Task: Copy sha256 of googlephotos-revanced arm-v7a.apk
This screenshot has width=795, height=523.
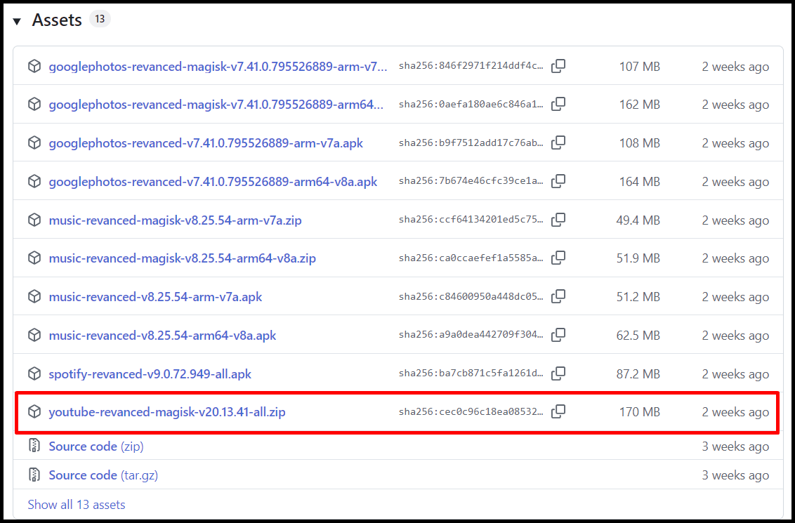Action: [x=558, y=143]
